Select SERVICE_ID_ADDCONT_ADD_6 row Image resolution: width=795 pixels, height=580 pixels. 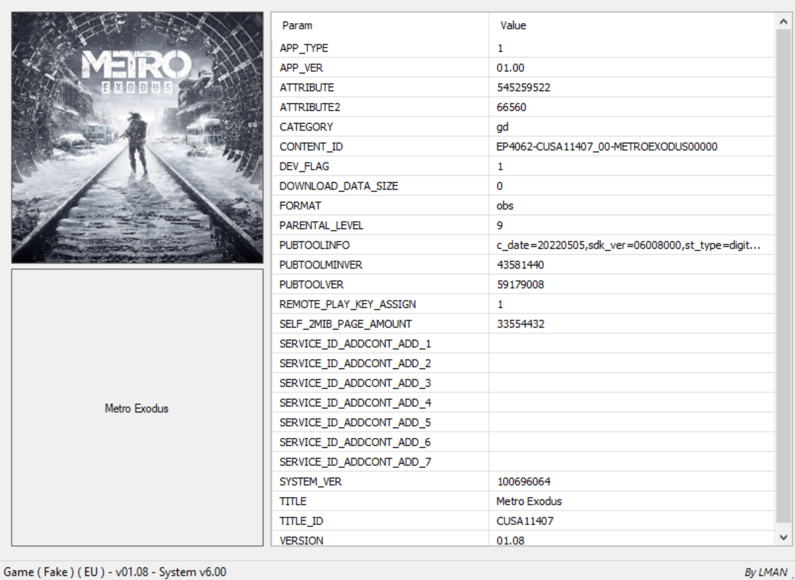524,442
